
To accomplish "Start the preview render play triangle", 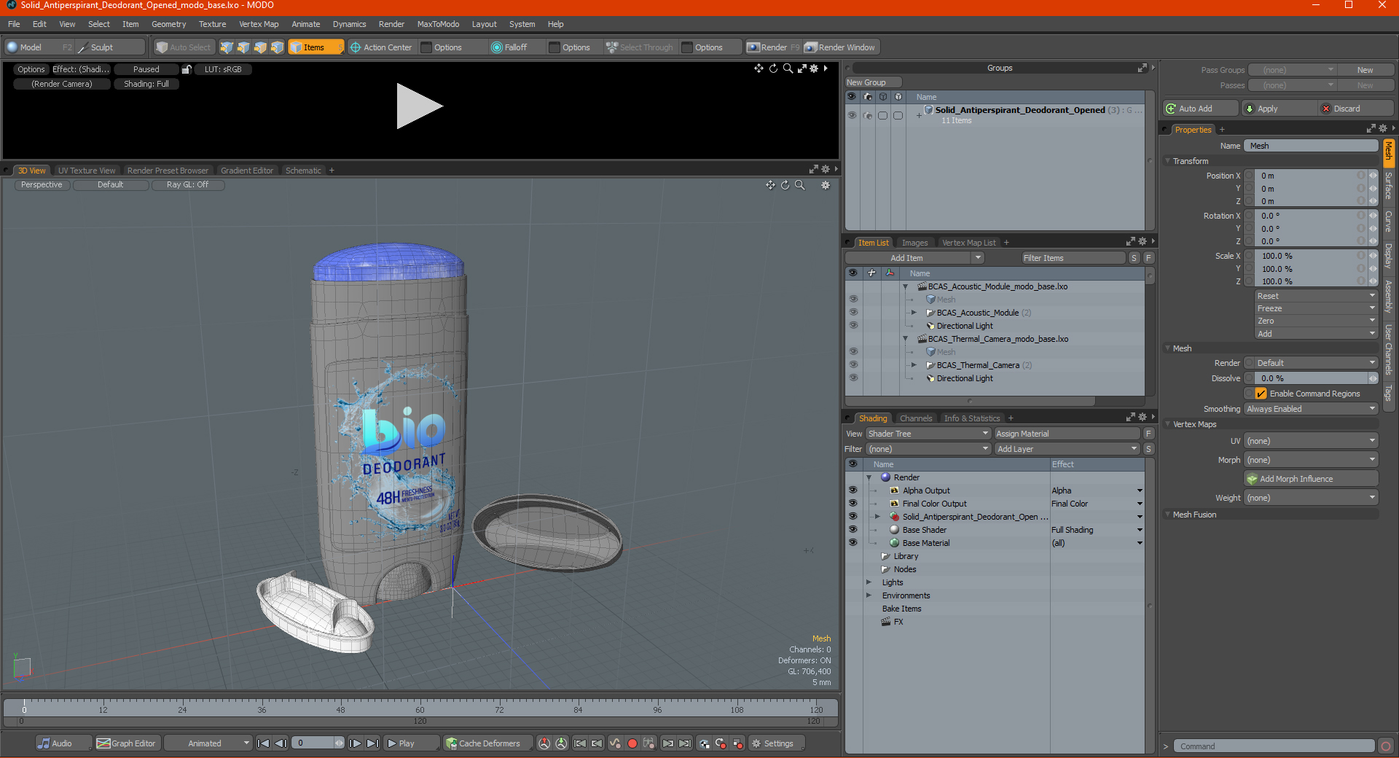I will pyautogui.click(x=419, y=106).
